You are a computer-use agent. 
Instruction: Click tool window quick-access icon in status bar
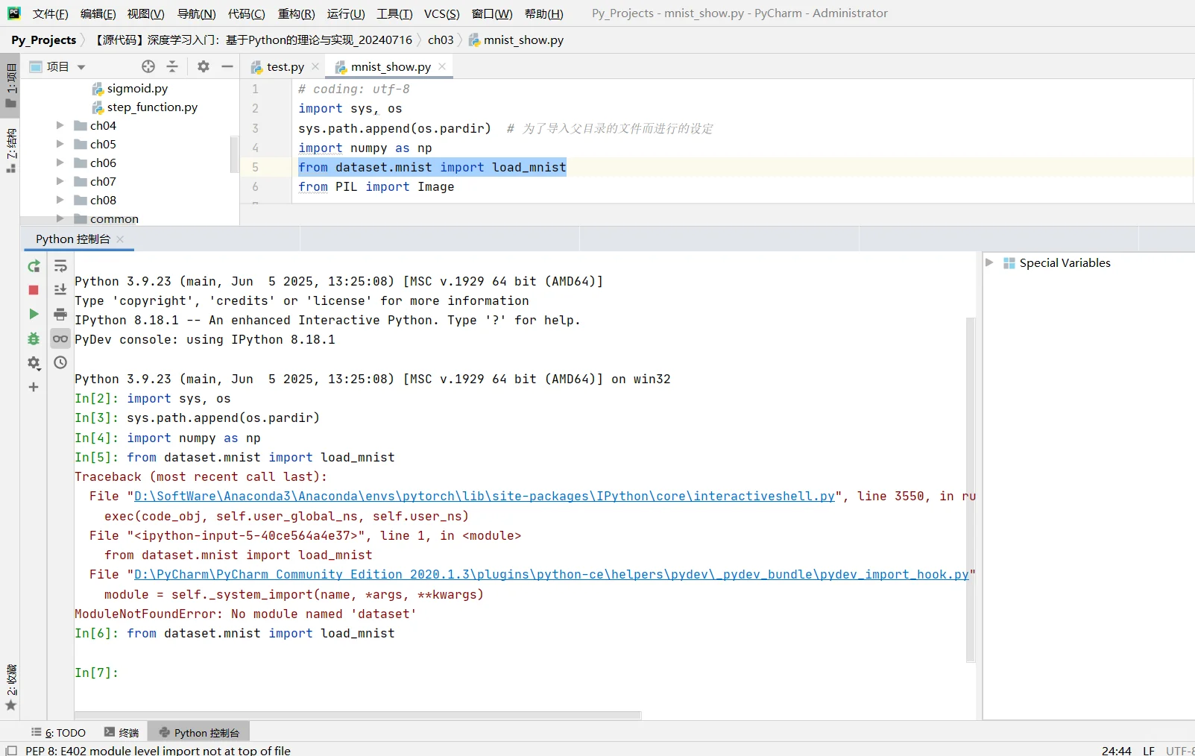click(10, 750)
